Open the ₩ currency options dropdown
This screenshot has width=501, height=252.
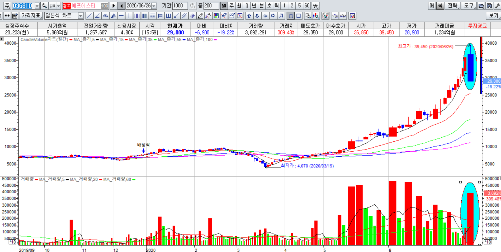point(315,6)
